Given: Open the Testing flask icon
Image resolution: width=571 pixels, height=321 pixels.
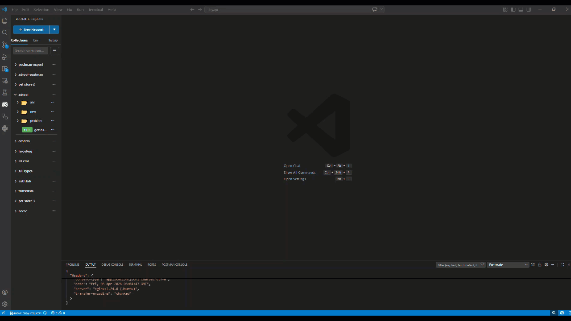Looking at the screenshot, I should click(x=5, y=93).
